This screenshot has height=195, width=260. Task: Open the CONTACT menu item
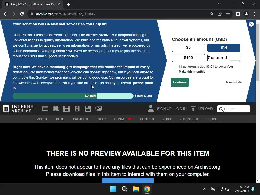pyautogui.click(x=147, y=119)
